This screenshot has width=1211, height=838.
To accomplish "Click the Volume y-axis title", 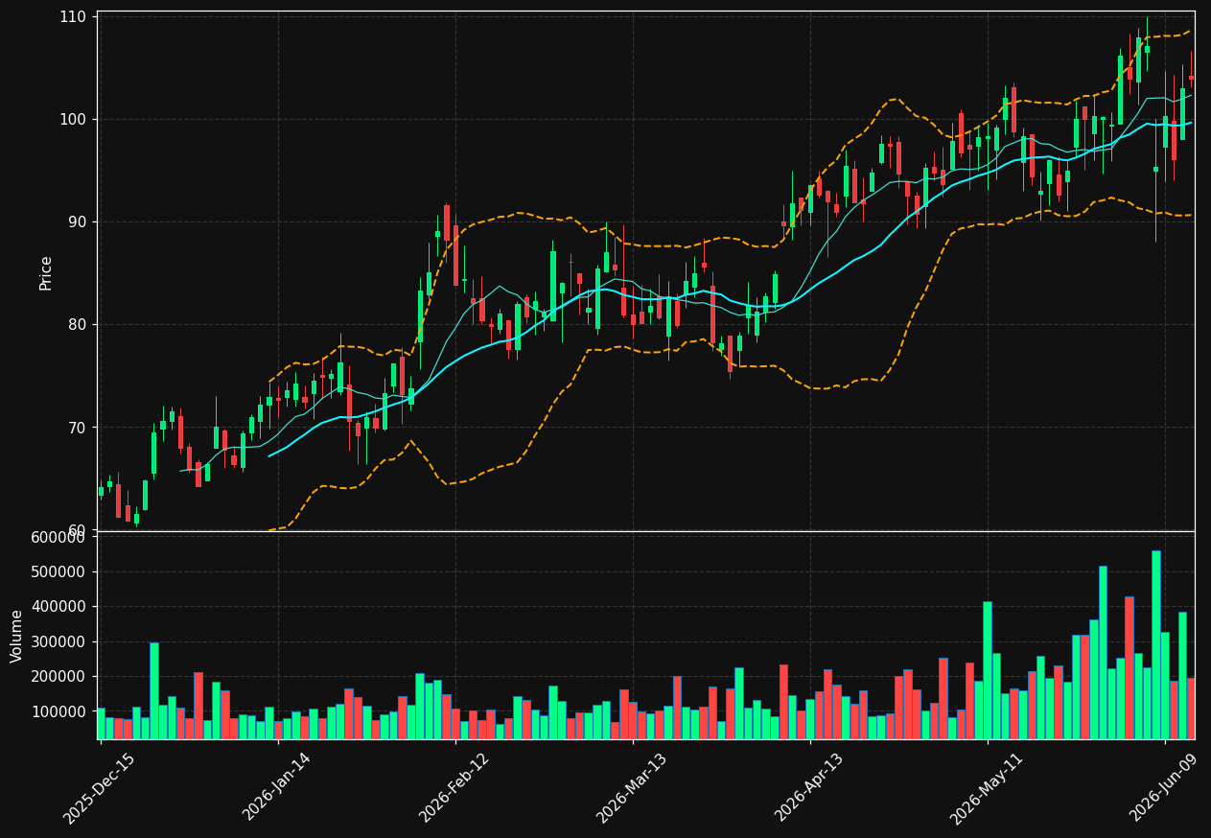I will point(17,636).
